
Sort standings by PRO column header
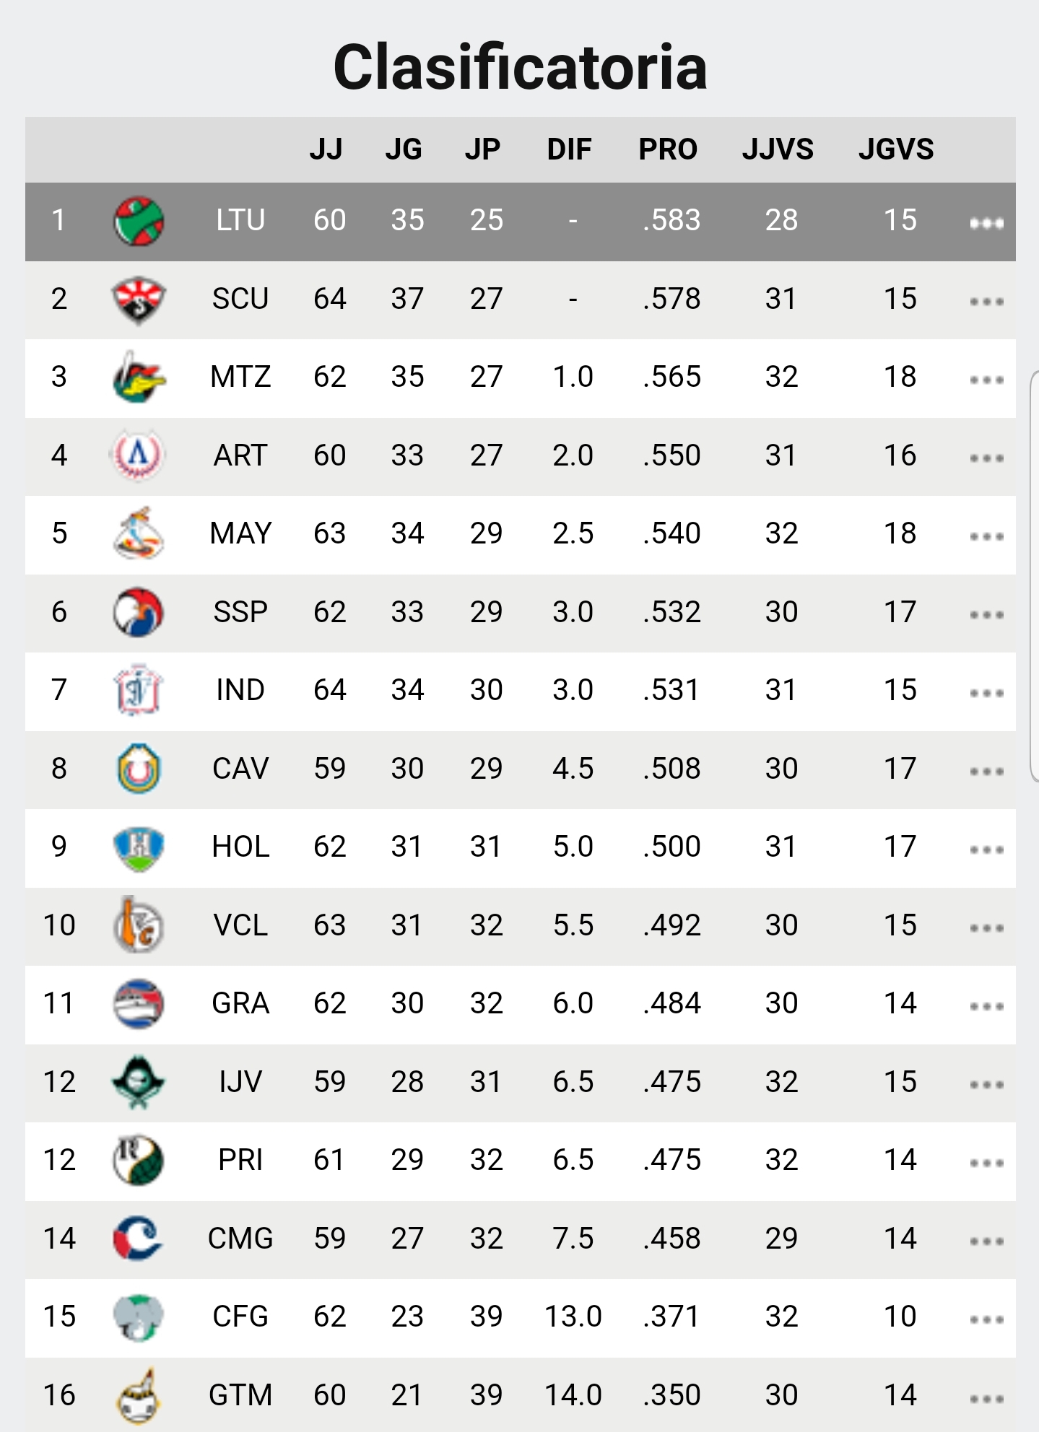click(668, 149)
